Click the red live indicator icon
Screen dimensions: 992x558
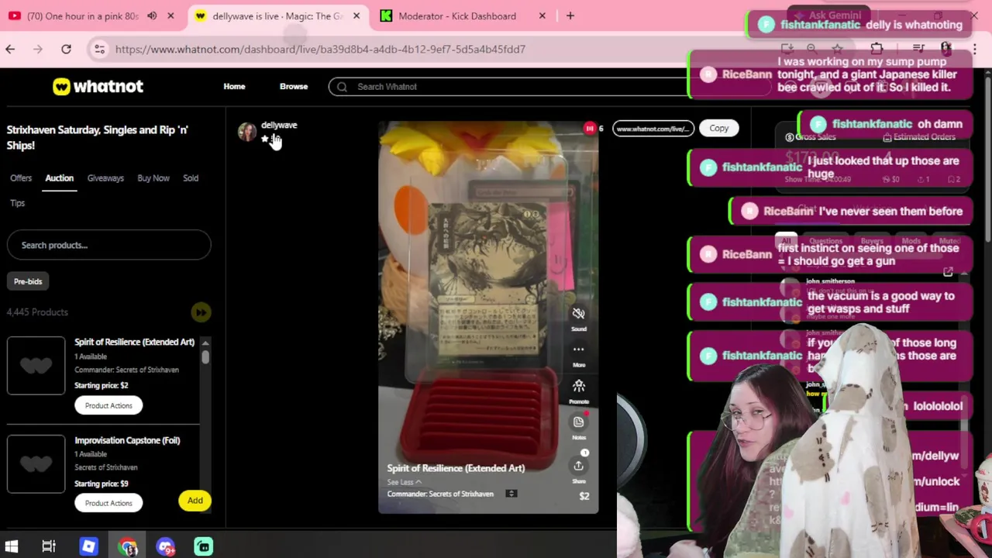pyautogui.click(x=590, y=129)
